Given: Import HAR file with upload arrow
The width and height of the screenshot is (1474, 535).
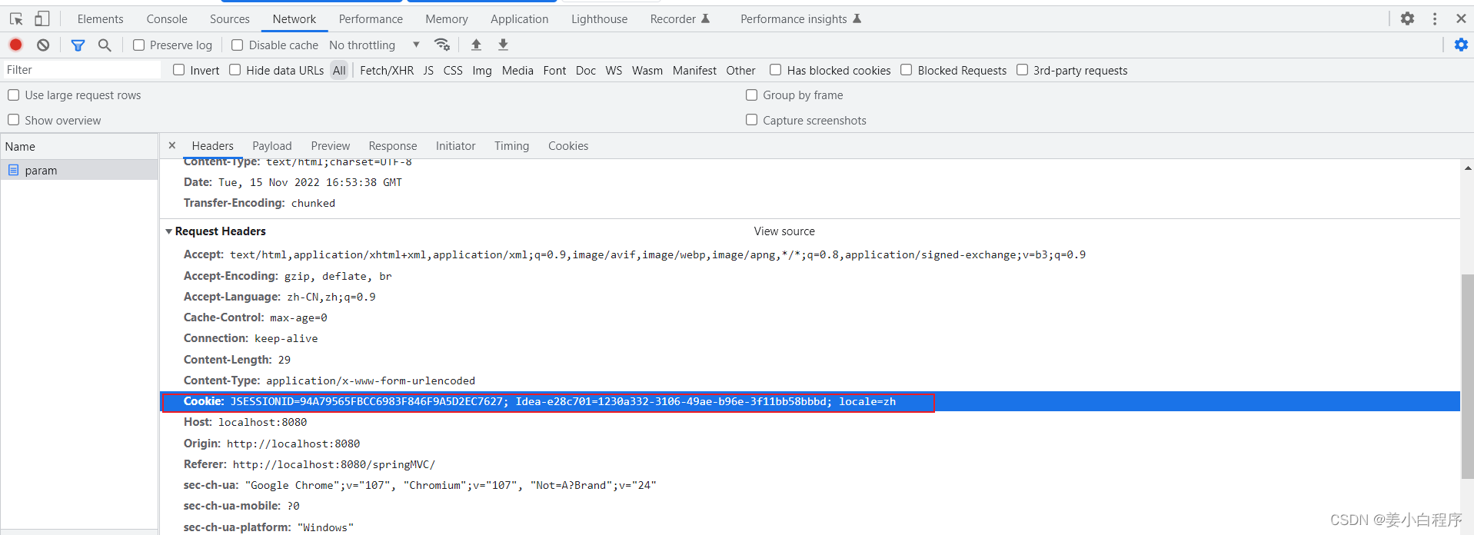Looking at the screenshot, I should tap(476, 45).
